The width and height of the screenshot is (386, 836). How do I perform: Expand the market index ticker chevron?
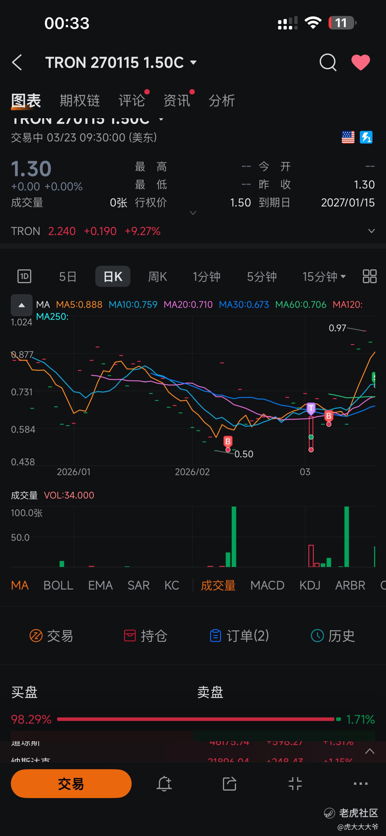(x=370, y=751)
